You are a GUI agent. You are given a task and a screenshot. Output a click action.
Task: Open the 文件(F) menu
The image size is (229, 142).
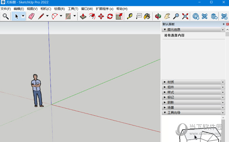point(6,9)
